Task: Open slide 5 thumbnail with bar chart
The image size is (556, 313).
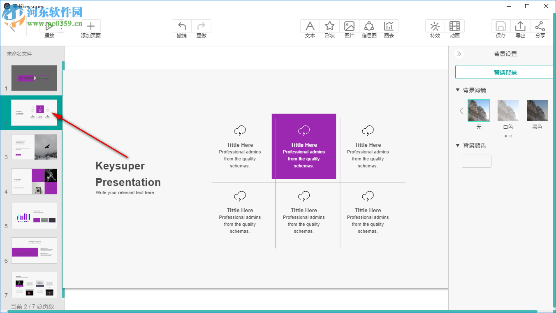Action: pos(34,216)
